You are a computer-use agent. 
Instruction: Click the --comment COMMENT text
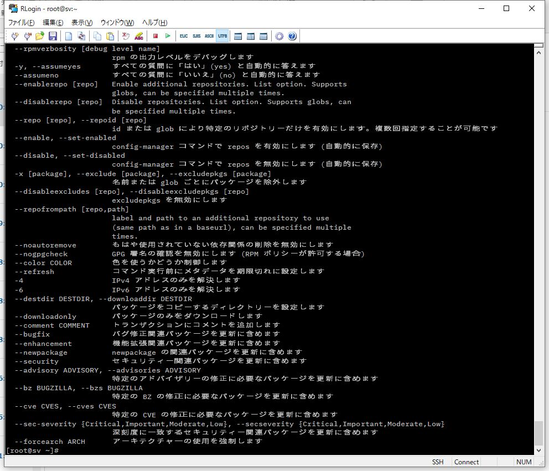(52, 325)
